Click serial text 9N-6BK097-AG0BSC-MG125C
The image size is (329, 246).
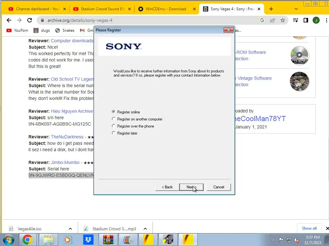pyautogui.click(x=59, y=124)
